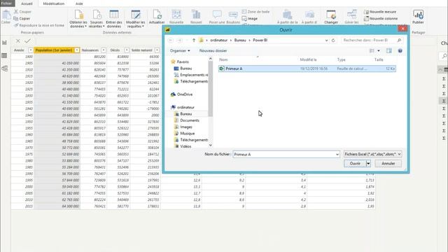
Task: Click the help icon in Ouvrir dialog
Action: 400,50
